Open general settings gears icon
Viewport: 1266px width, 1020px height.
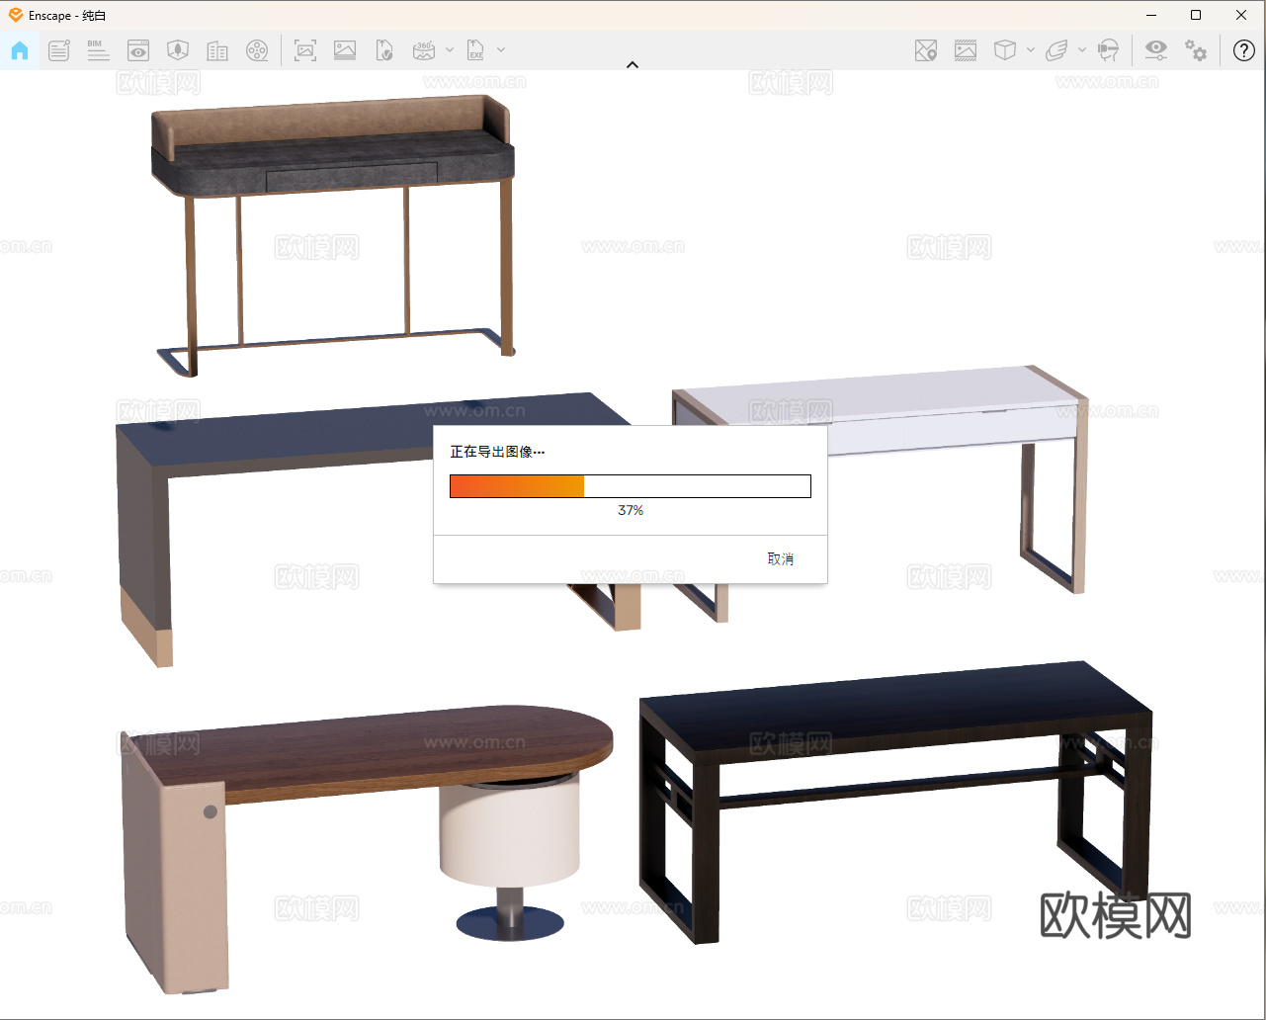[x=1196, y=50]
